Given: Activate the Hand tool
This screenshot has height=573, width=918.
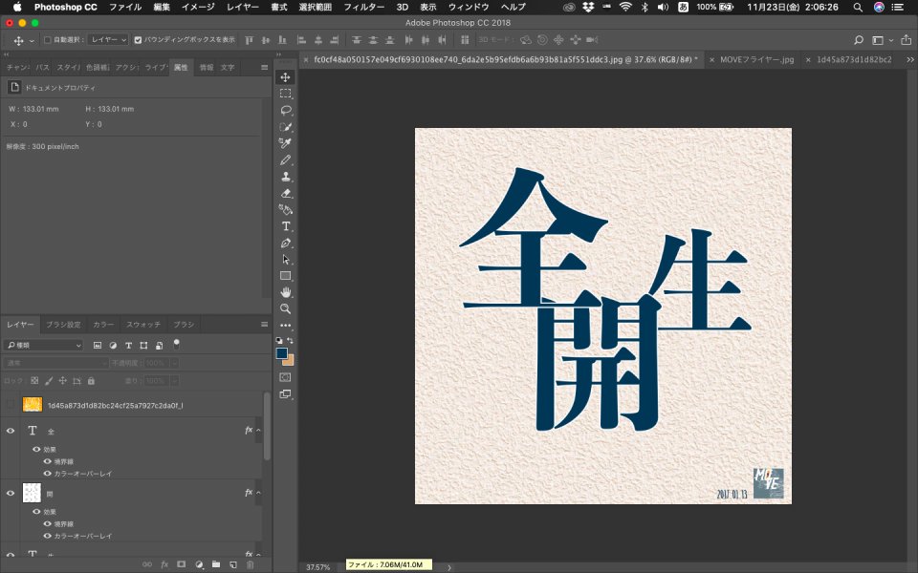Looking at the screenshot, I should [x=285, y=292].
